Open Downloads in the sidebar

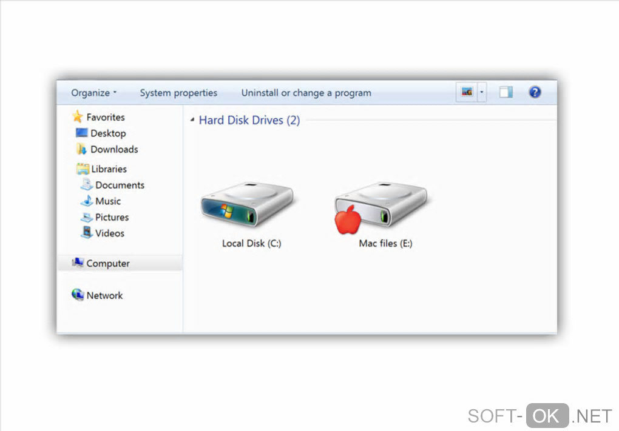pos(114,150)
